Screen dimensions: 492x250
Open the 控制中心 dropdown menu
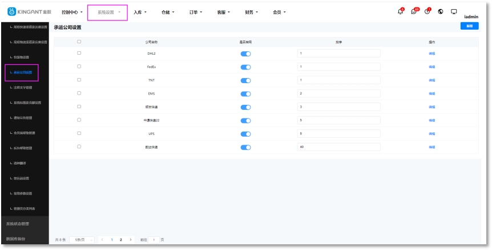click(72, 12)
